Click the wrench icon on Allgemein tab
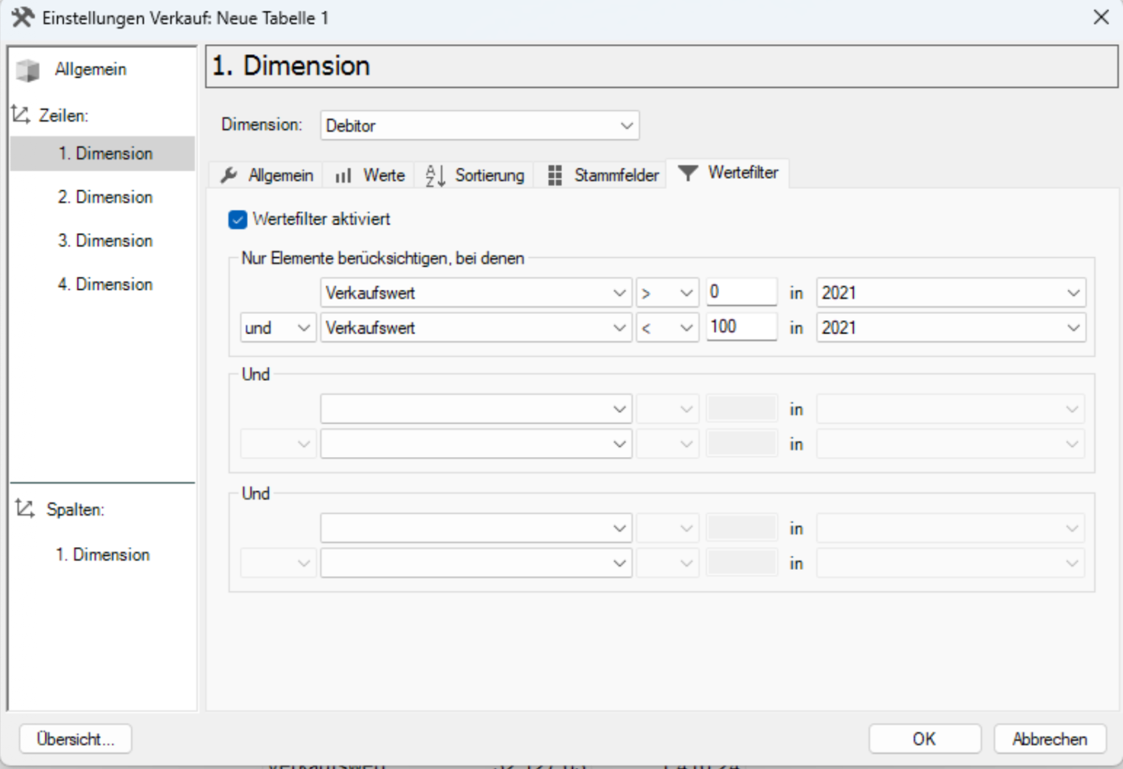 229,175
